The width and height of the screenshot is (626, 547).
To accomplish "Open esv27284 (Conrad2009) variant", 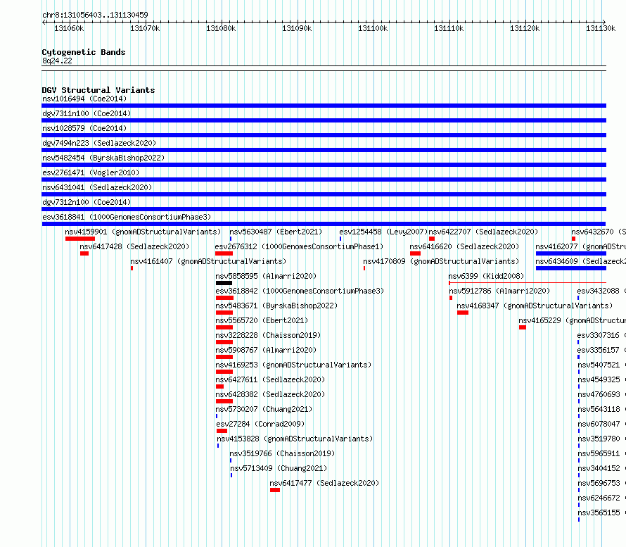I will pos(260,424).
